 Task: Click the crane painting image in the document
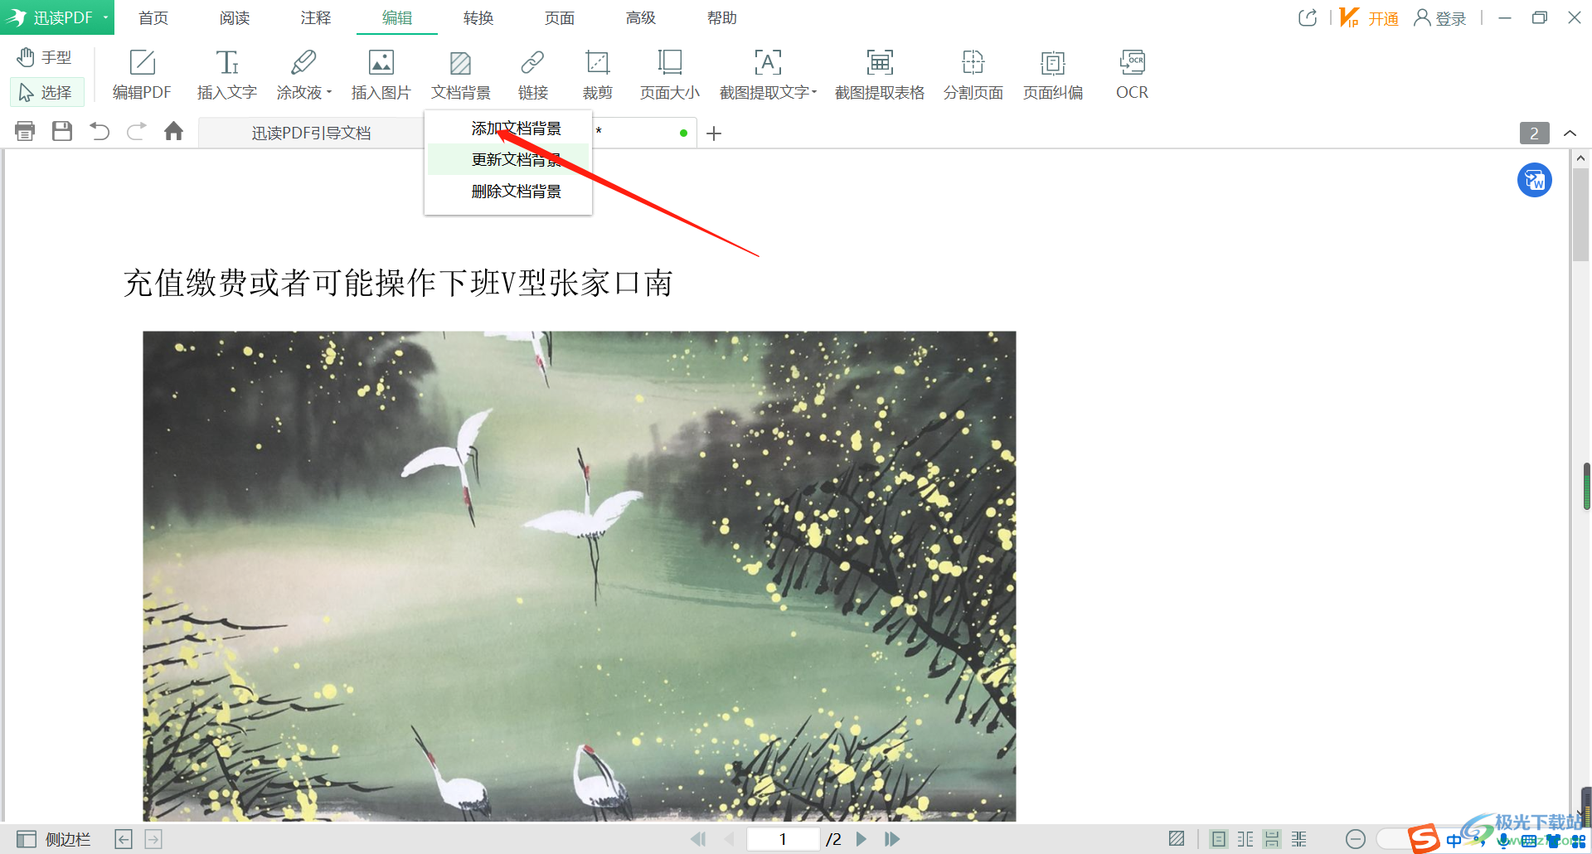coord(579,576)
